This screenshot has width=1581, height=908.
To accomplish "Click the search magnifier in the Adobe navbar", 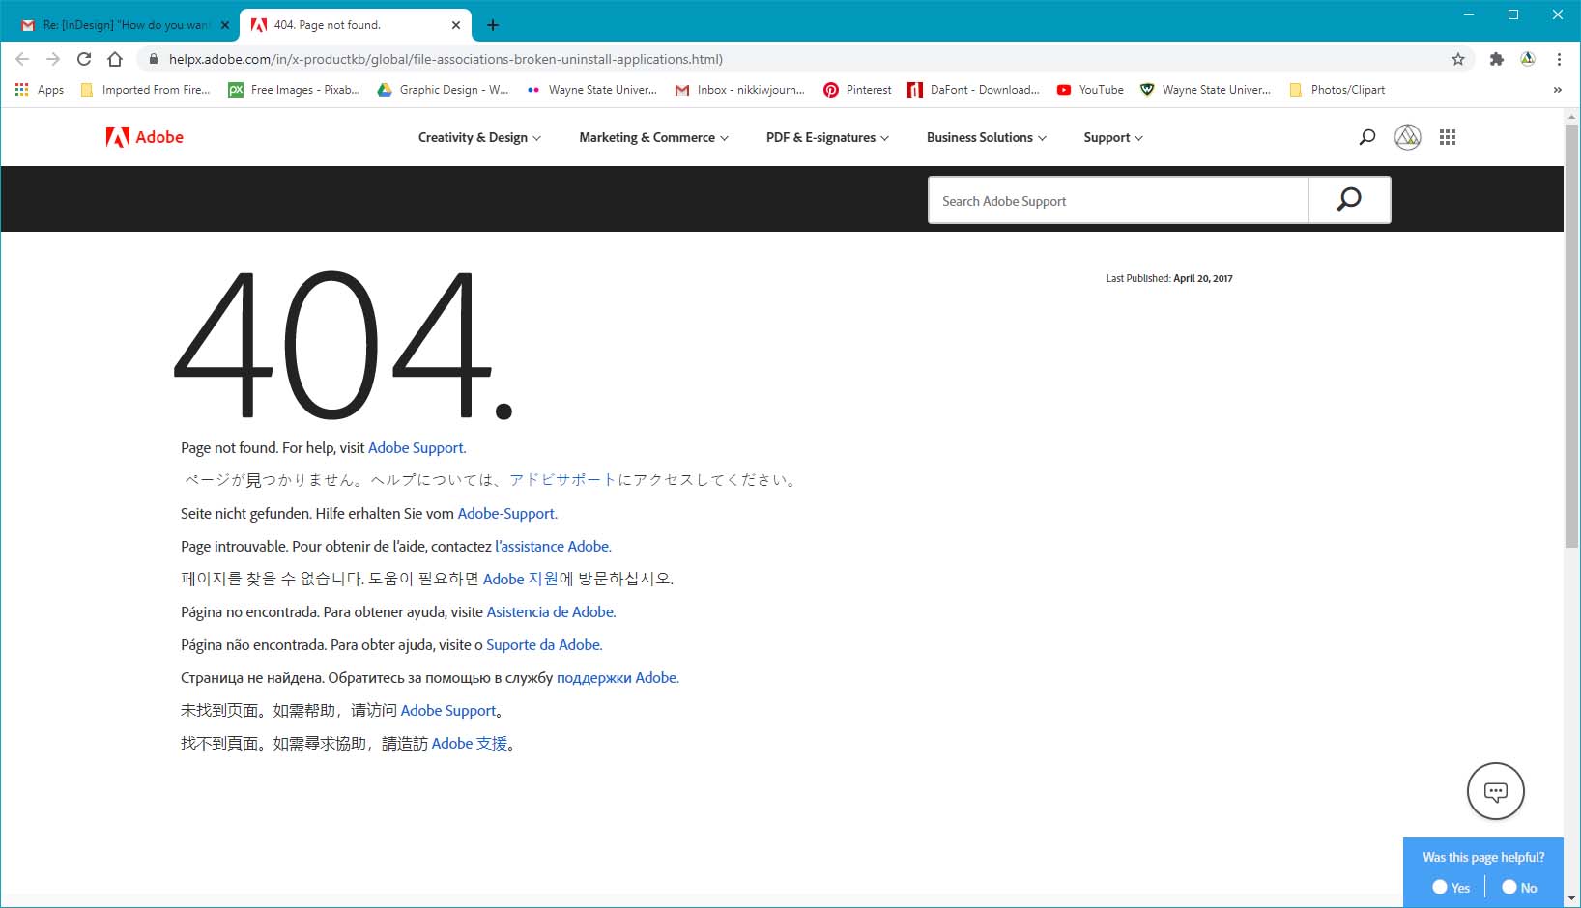I will click(1366, 136).
